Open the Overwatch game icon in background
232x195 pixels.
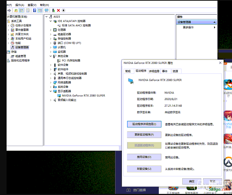click(x=228, y=162)
